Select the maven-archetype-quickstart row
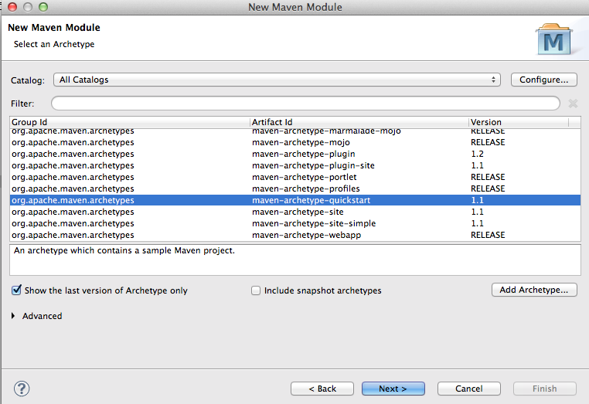Viewport: 589px width, 404px height. click(x=295, y=200)
